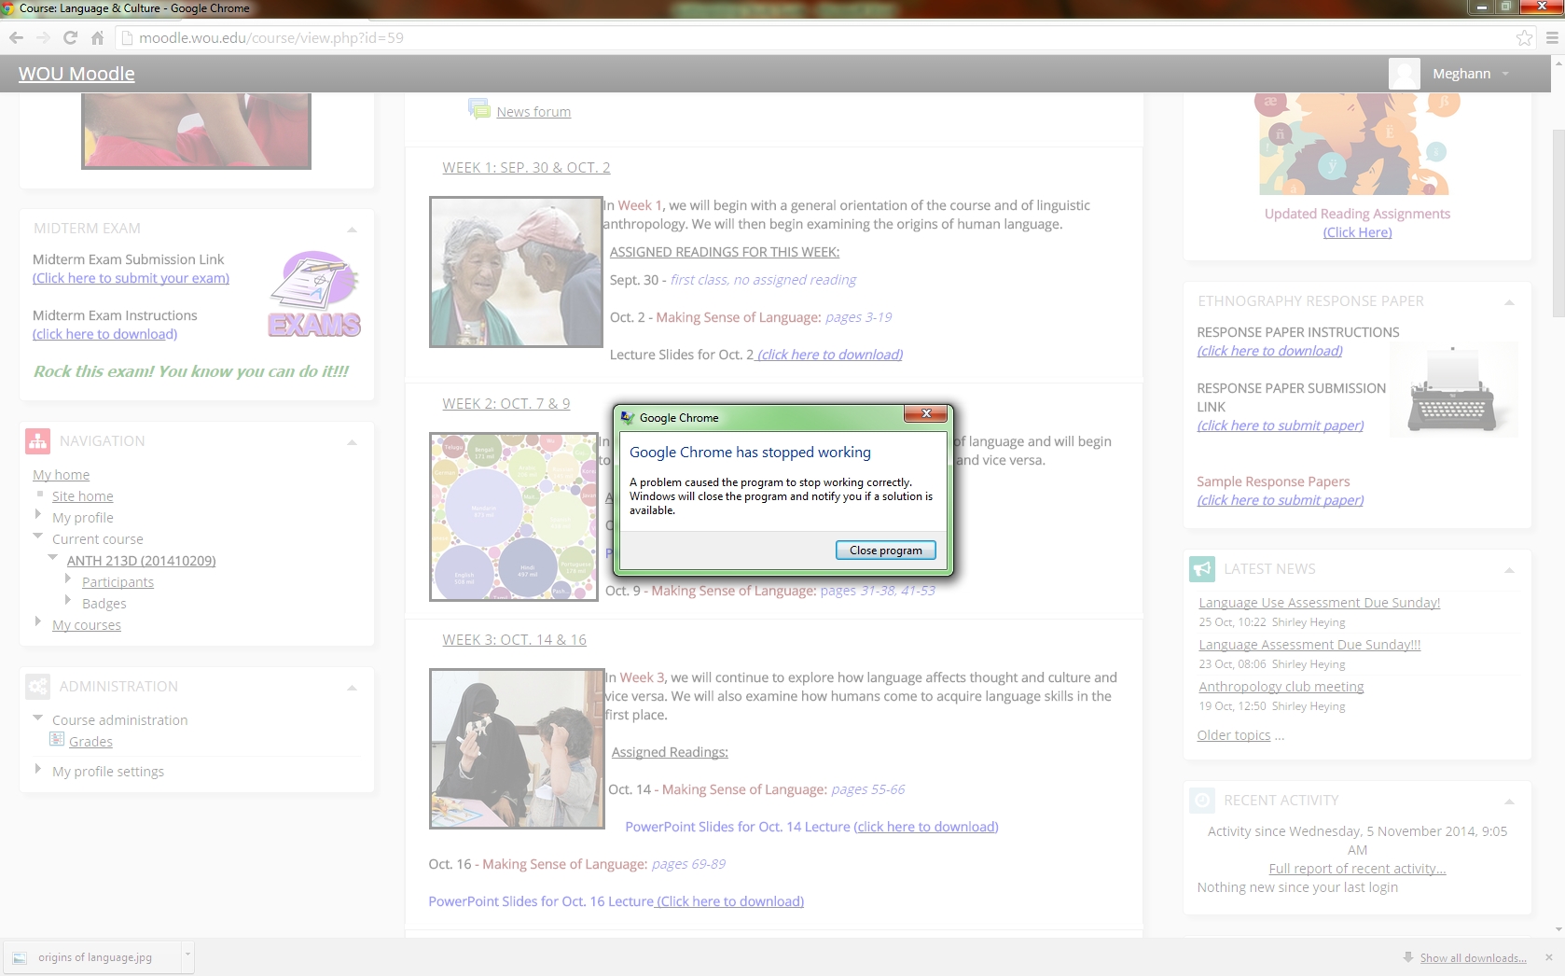Collapse the Midterm Exam block
The height and width of the screenshot is (976, 1565).
point(352,230)
